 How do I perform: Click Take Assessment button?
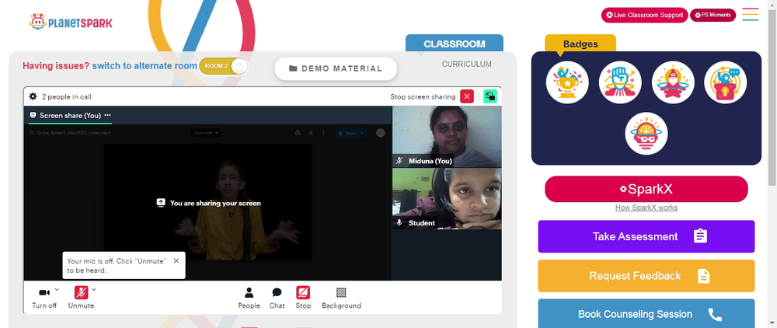(x=646, y=236)
